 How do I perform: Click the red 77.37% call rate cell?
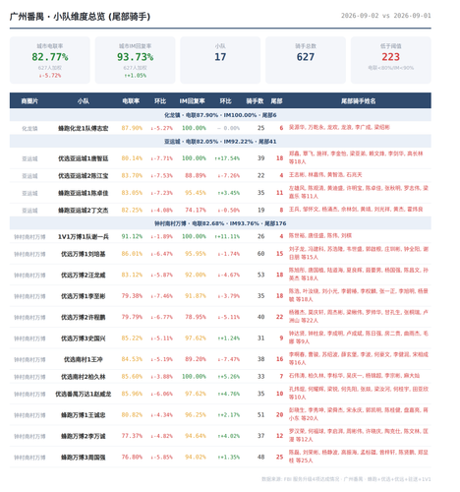click(132, 436)
